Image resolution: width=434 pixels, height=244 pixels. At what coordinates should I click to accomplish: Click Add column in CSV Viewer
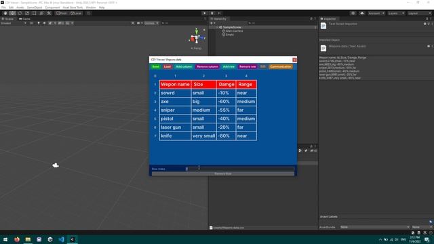coord(184,66)
